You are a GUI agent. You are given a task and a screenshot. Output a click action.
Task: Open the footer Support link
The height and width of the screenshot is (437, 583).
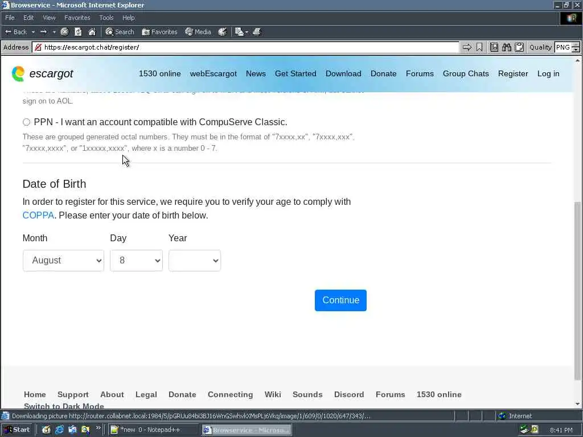point(73,395)
